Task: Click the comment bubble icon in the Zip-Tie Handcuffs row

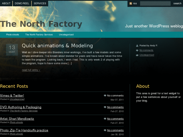Action: pos(105,130)
